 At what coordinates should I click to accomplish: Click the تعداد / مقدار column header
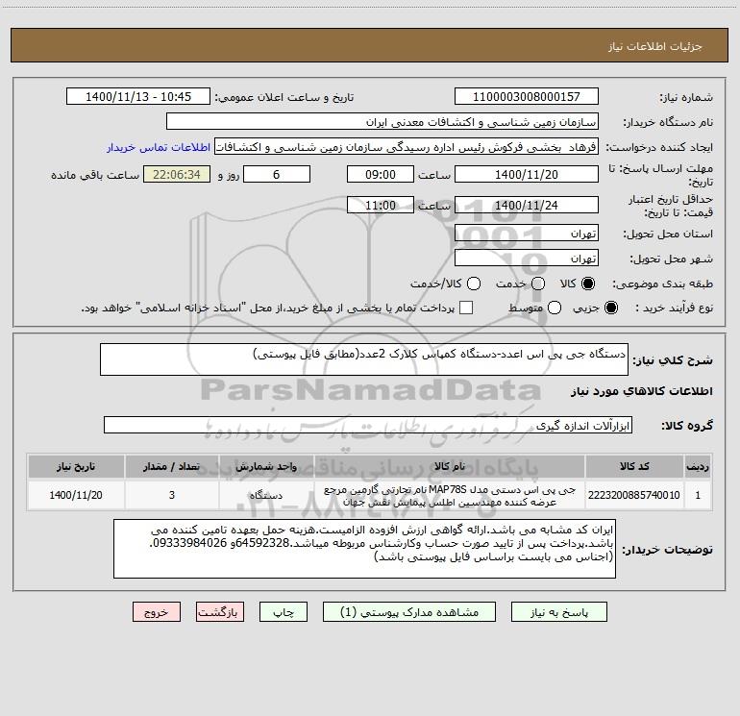[172, 466]
